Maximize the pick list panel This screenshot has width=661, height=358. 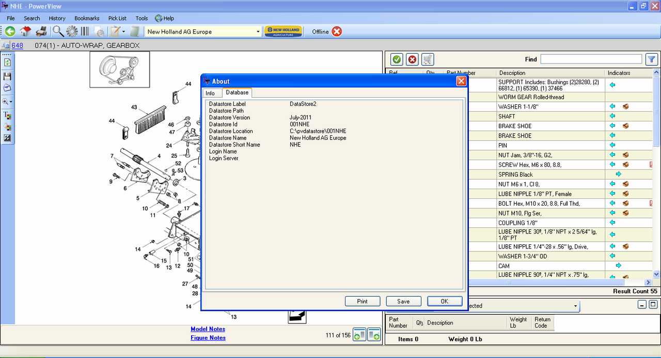click(653, 305)
